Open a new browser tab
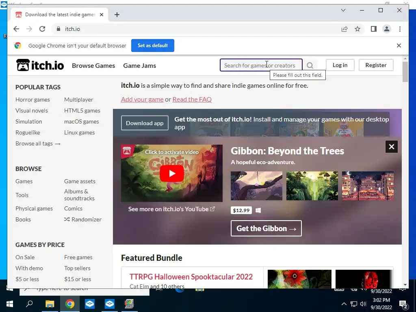The image size is (416, 312). (x=117, y=15)
